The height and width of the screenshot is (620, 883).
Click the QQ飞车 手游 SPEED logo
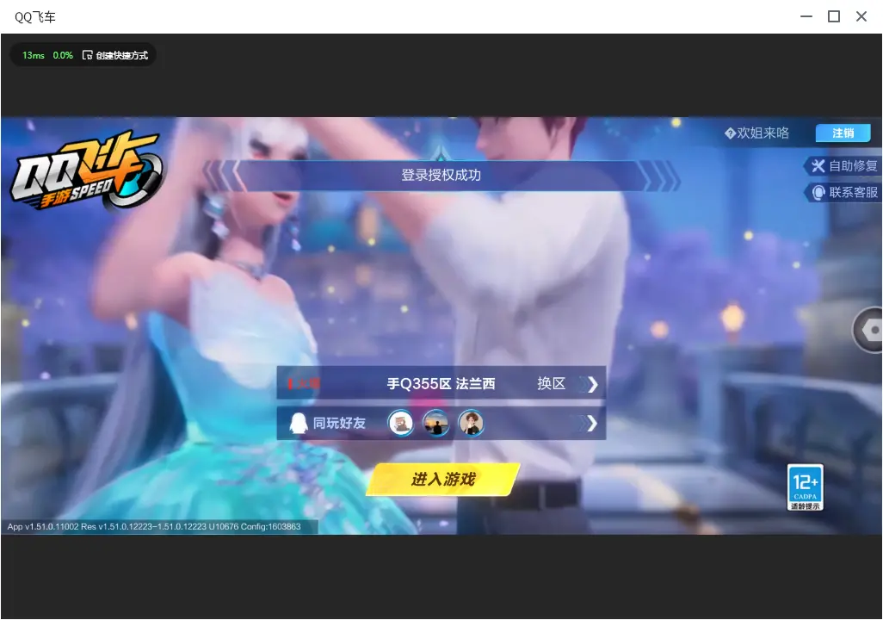coord(87,170)
